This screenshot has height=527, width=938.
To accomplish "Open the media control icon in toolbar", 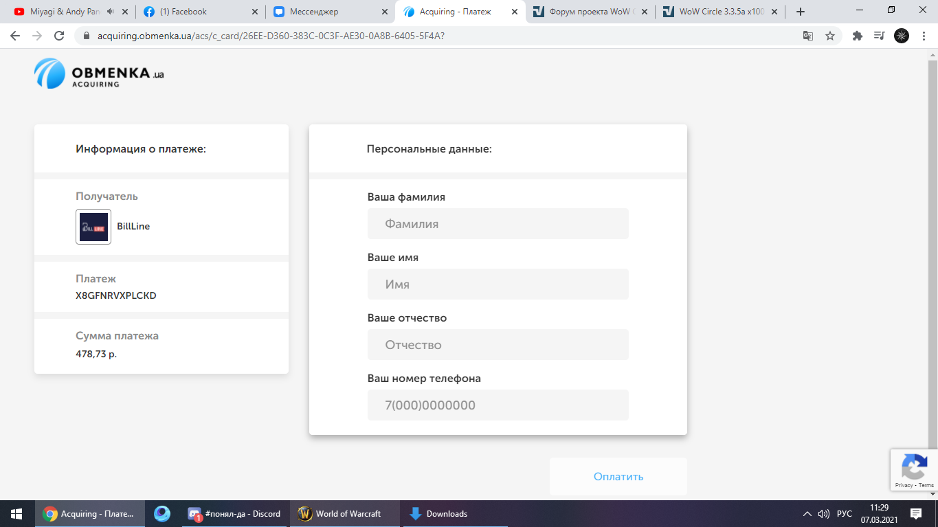I will point(879,36).
